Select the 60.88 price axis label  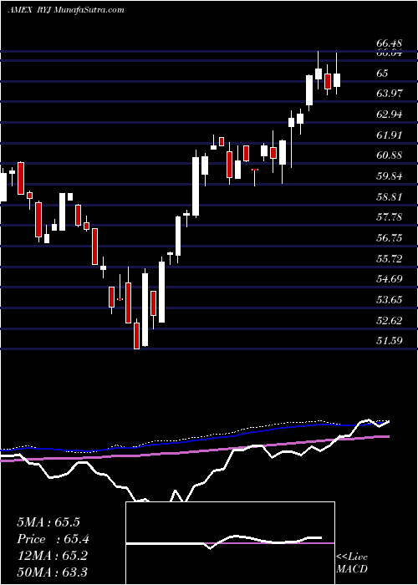(x=390, y=155)
